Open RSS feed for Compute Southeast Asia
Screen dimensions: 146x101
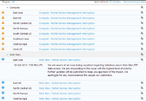tap(142, 38)
